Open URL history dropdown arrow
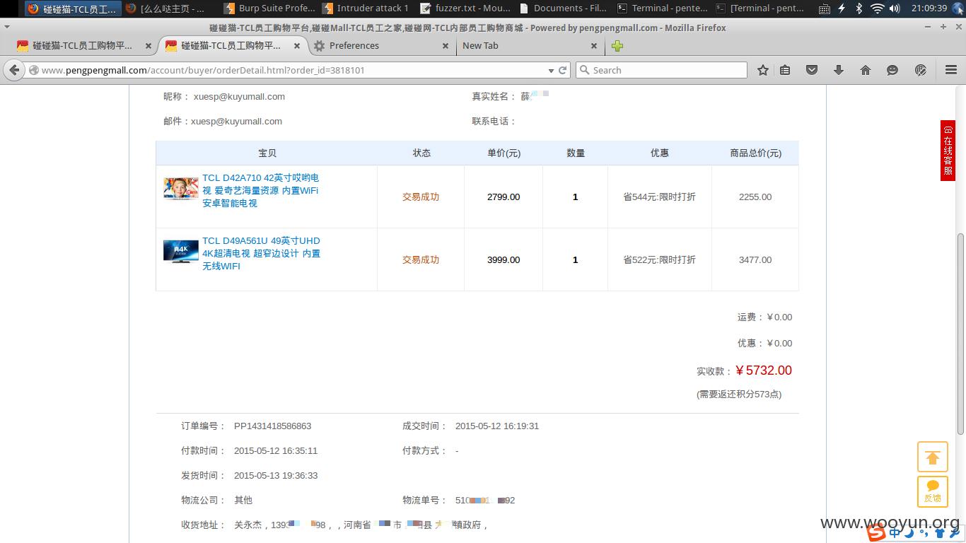966x543 pixels. coord(551,71)
